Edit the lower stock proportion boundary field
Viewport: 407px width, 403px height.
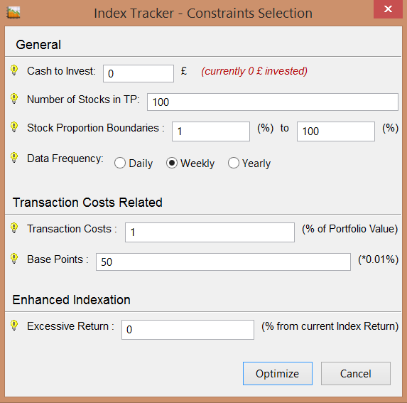click(x=211, y=131)
